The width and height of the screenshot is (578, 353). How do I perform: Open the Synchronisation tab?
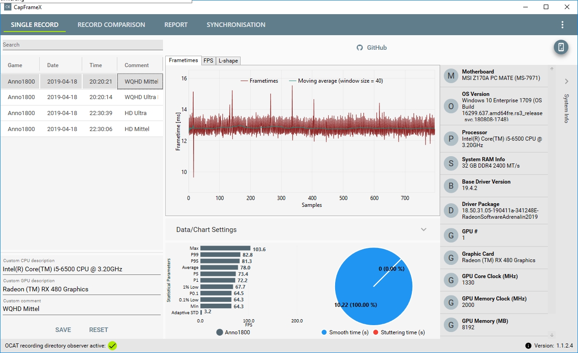click(x=236, y=25)
